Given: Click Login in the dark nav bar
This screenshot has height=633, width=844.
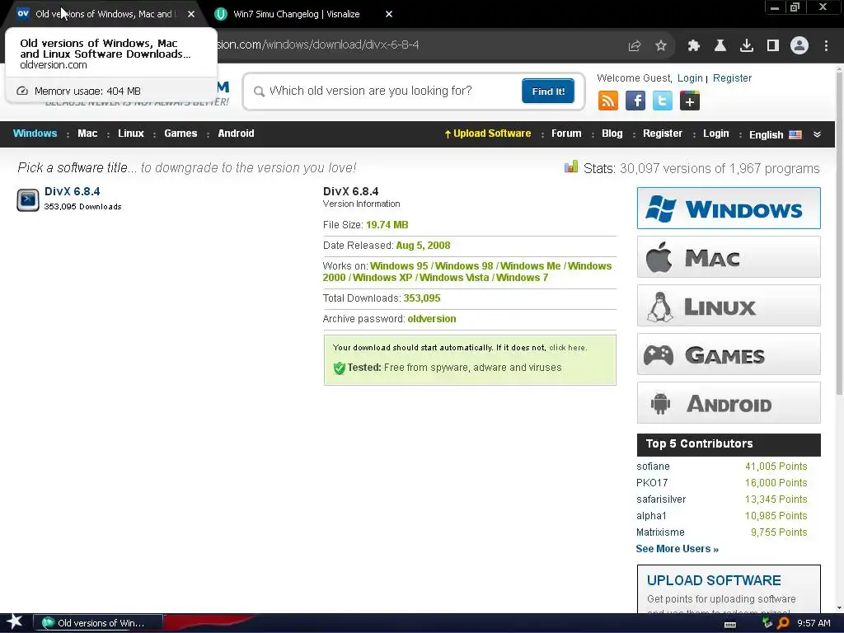Looking at the screenshot, I should pos(716,134).
